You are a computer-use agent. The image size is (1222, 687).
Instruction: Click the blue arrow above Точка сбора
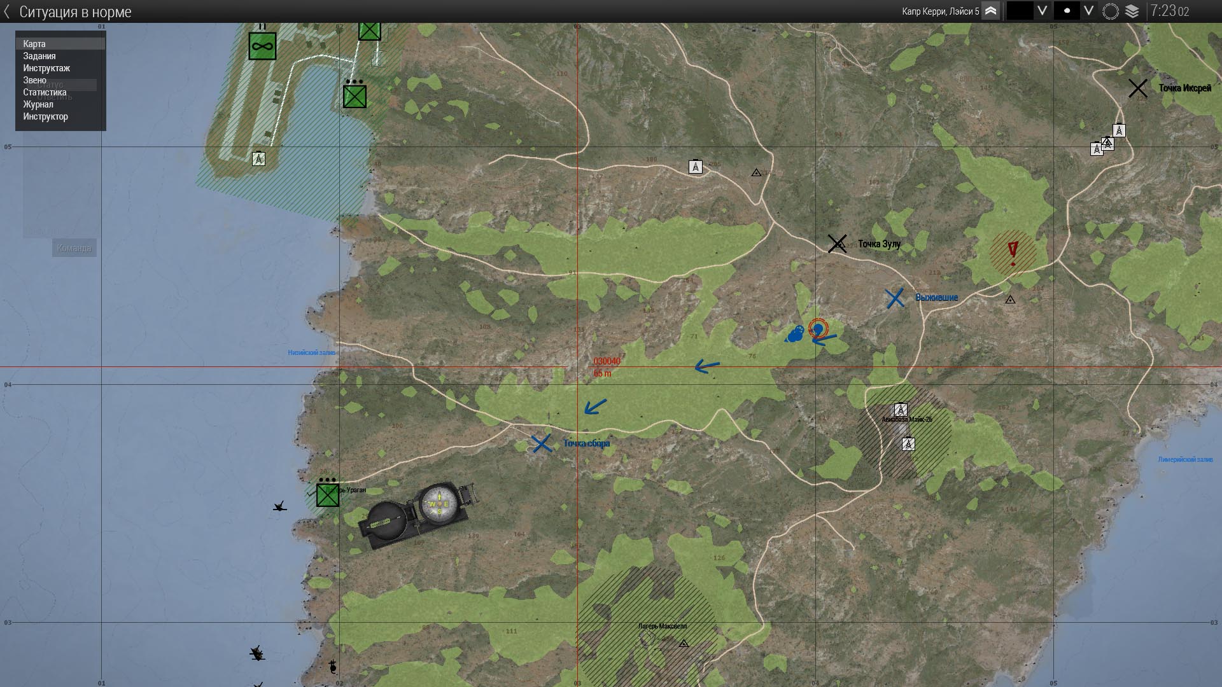click(595, 406)
